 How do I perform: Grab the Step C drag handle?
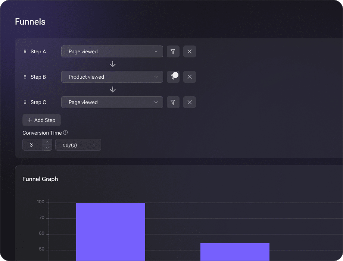point(25,102)
